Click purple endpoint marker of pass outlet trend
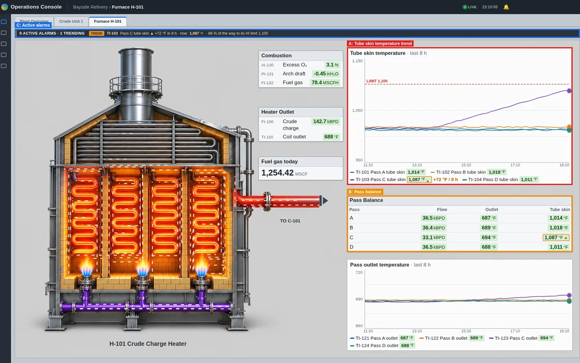Screen dimensions: 580x363 click(569, 295)
